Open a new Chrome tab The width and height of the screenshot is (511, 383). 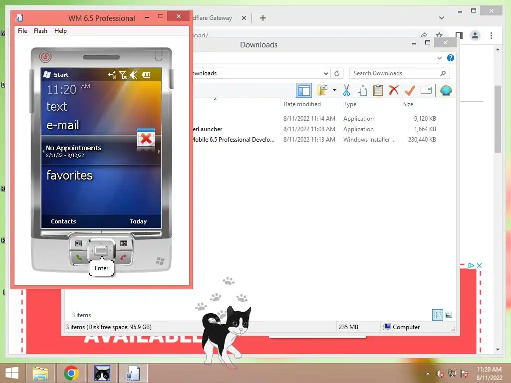pyautogui.click(x=262, y=18)
